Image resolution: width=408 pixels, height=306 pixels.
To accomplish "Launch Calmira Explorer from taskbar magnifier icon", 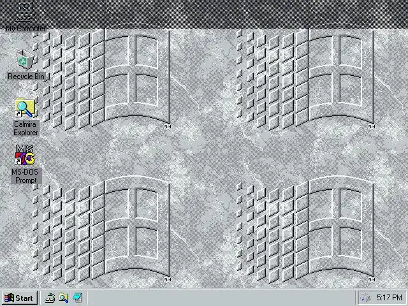I will point(64,298).
